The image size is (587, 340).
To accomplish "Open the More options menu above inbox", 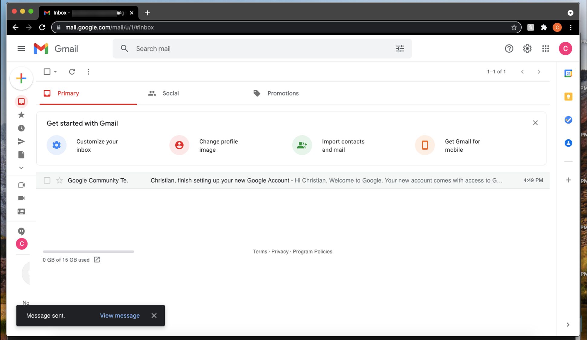I will [88, 72].
